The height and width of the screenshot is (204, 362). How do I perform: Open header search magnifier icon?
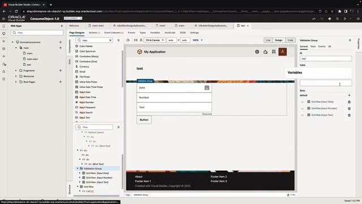[337, 19]
